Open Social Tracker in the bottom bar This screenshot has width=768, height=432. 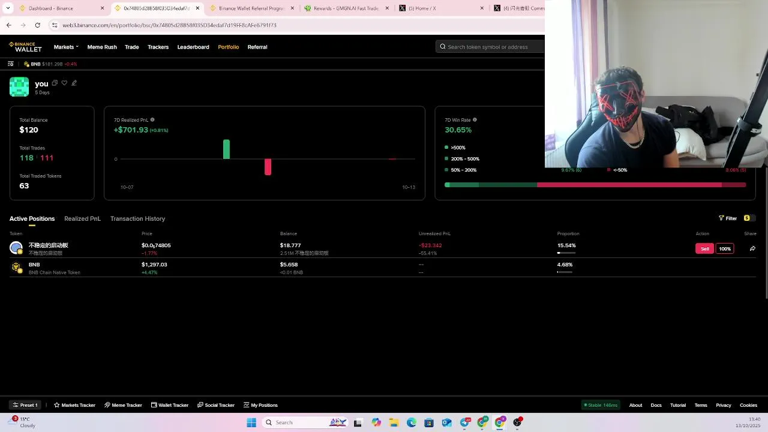[x=216, y=405]
